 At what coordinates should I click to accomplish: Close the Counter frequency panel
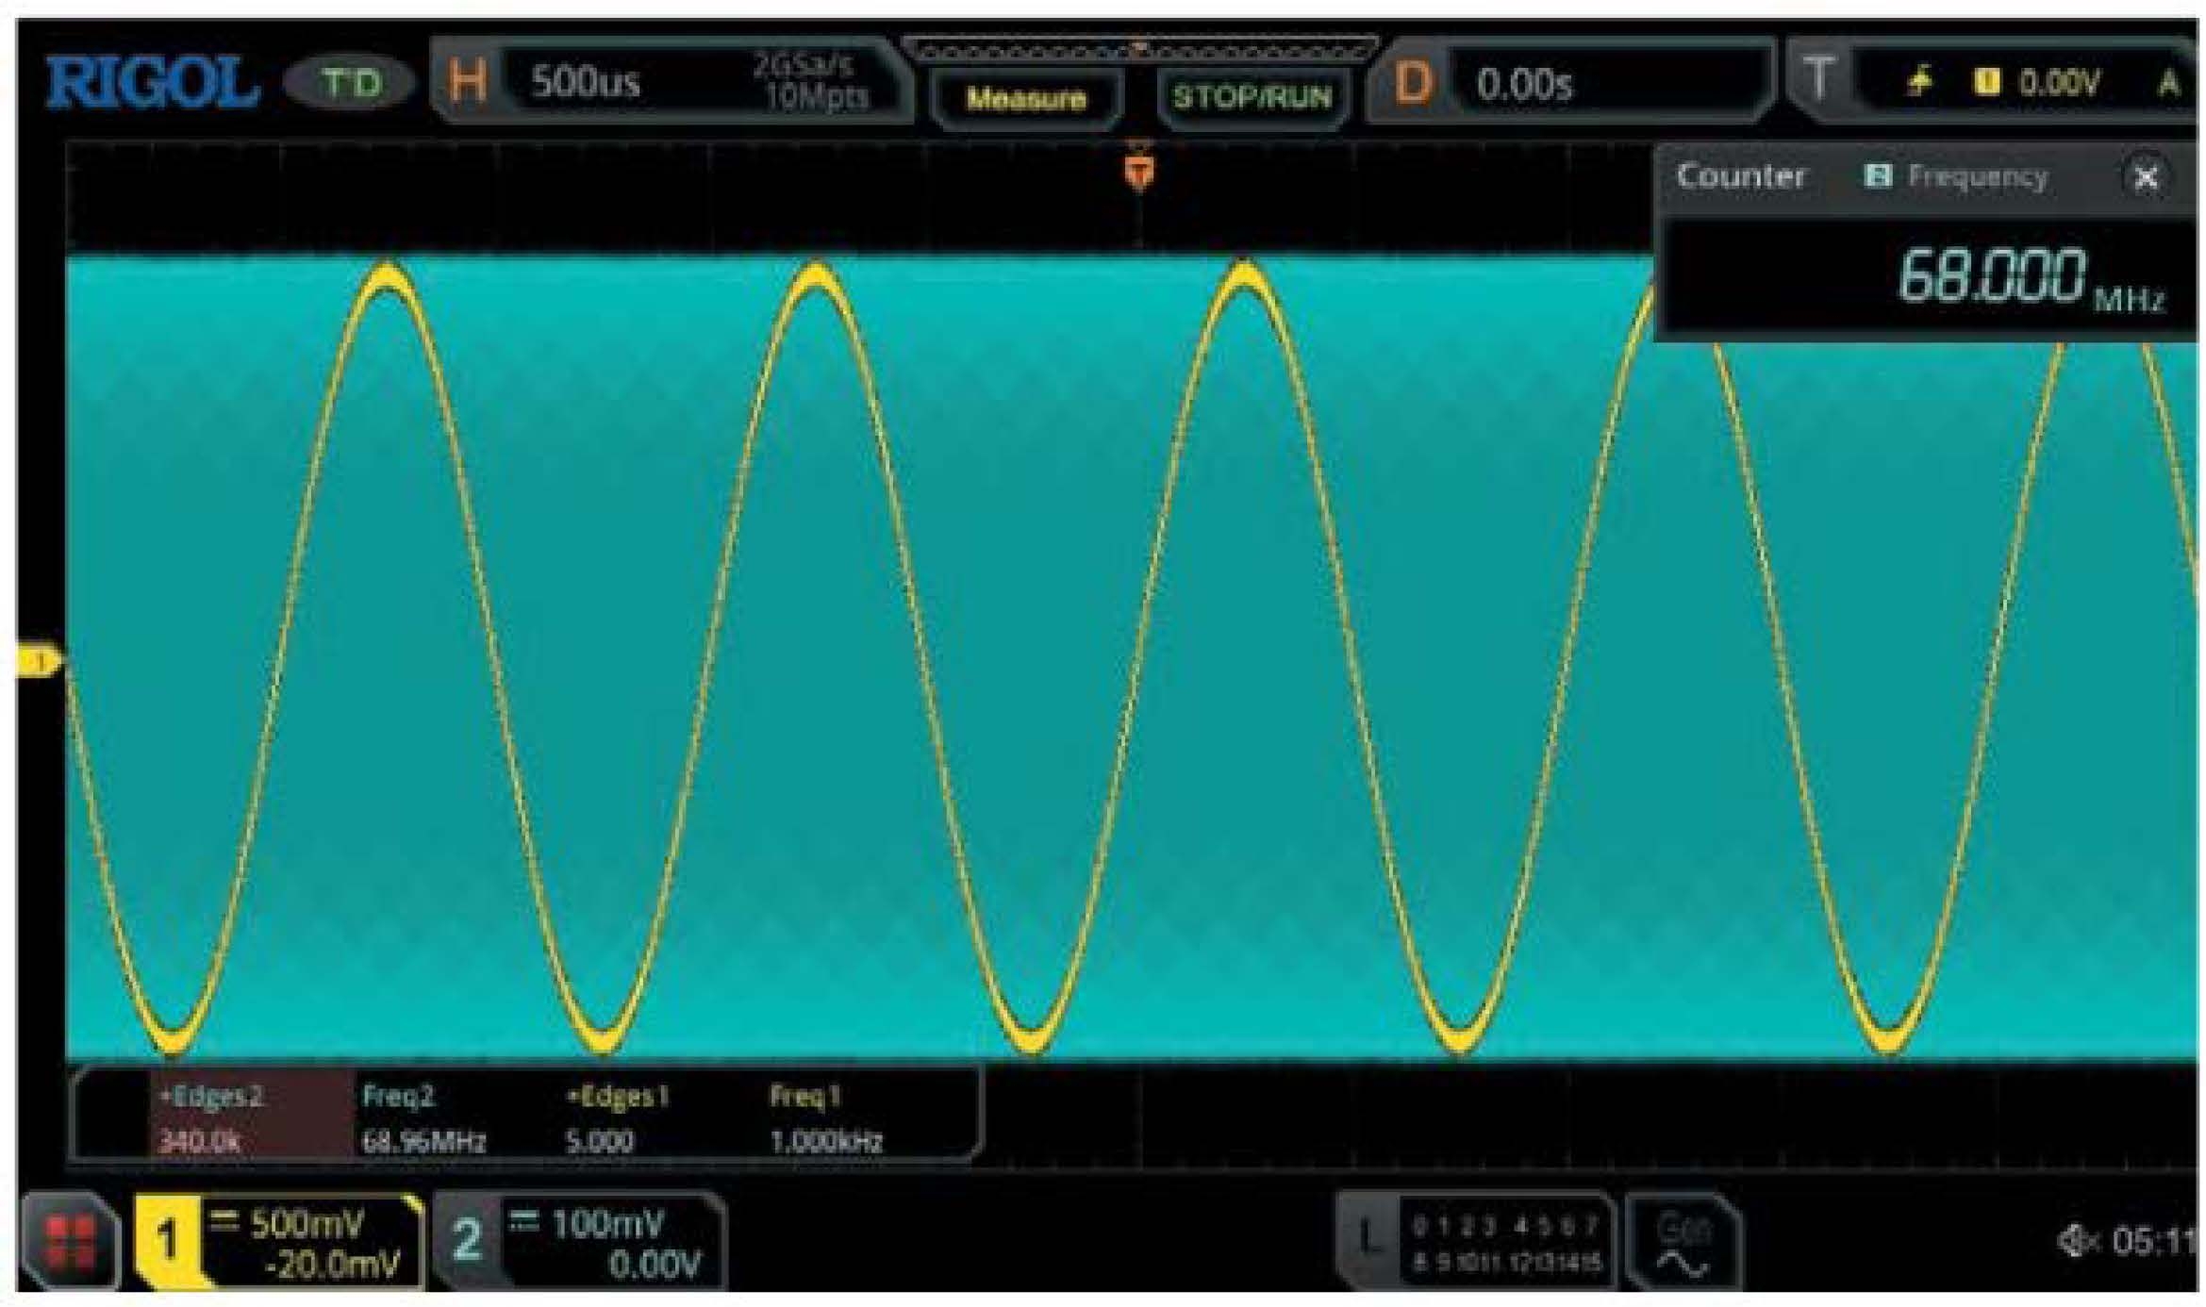coord(2147,176)
